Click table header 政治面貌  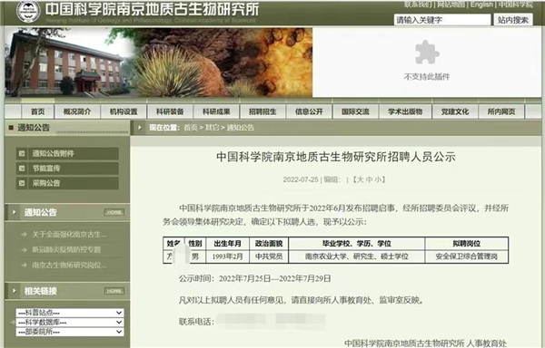coord(269,244)
